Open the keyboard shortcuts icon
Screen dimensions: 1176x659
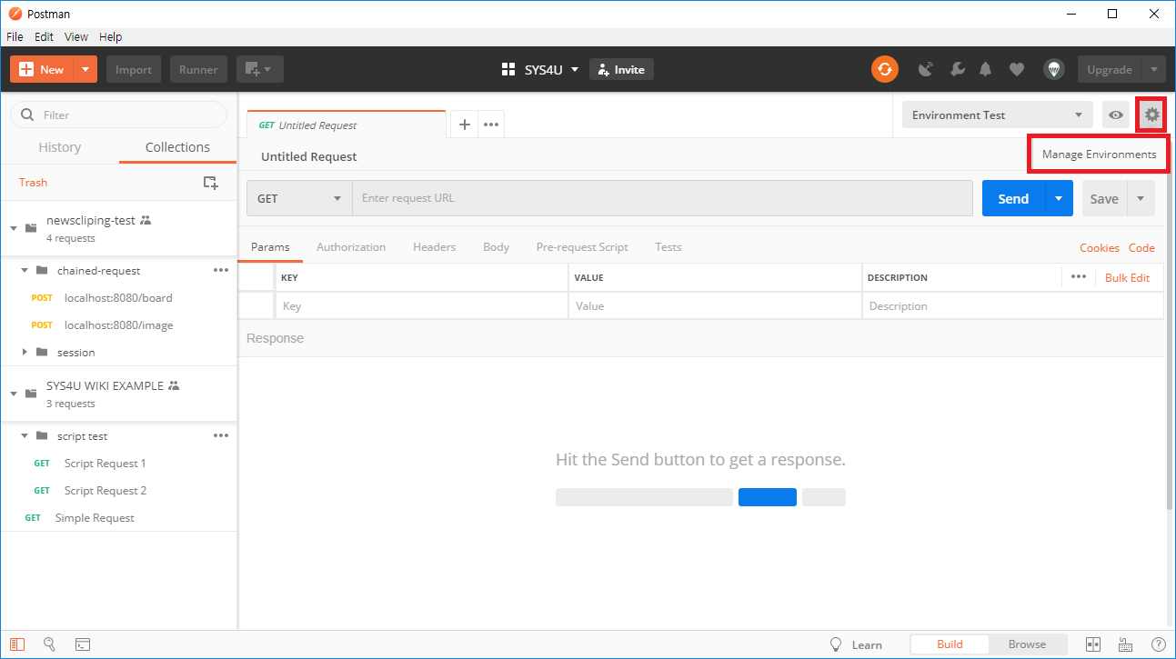coord(1126,644)
